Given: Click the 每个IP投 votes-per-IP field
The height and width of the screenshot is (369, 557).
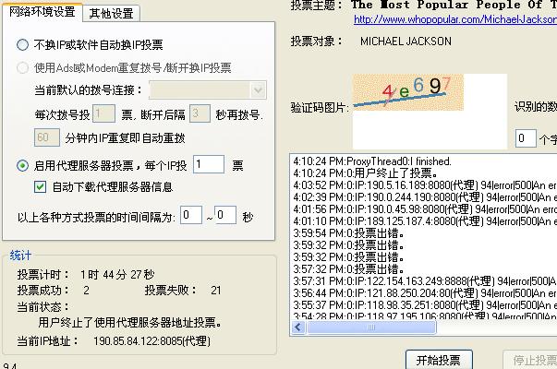Looking at the screenshot, I should click(208, 164).
